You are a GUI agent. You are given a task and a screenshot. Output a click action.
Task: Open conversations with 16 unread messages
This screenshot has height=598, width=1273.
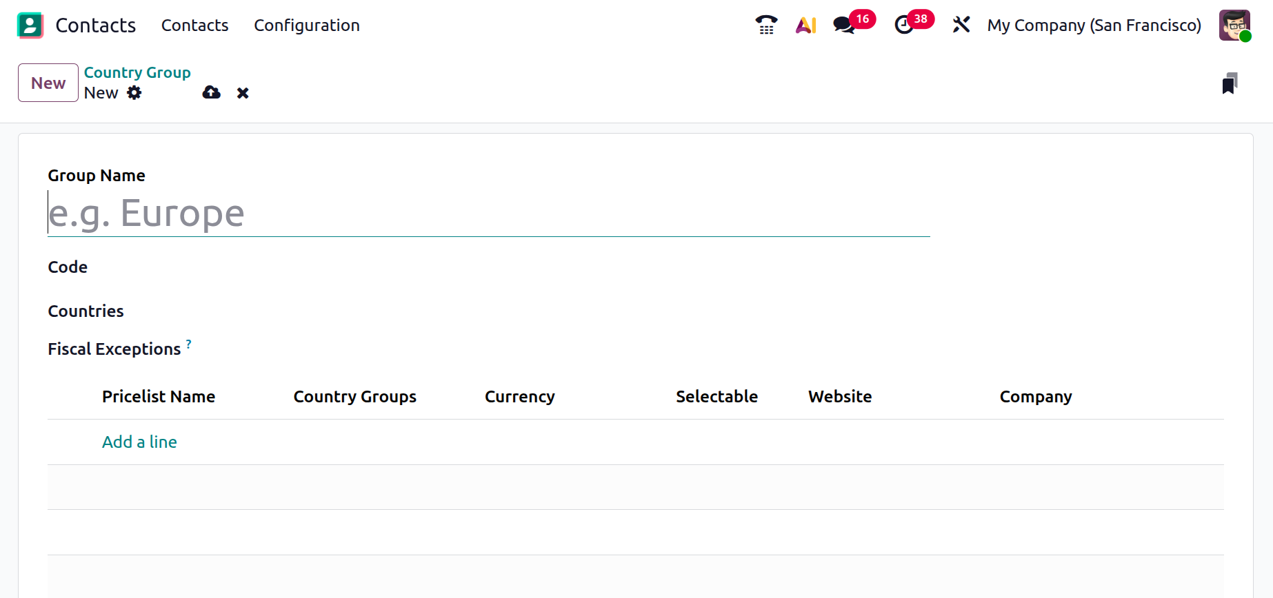tap(844, 25)
